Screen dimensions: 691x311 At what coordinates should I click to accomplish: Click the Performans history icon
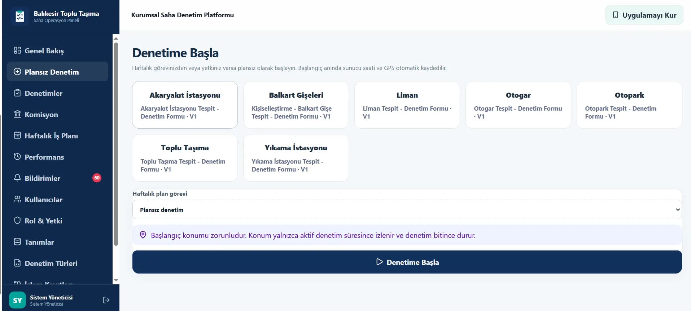pos(17,157)
